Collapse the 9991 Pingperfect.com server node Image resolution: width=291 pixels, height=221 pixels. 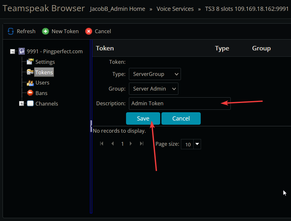tap(13, 51)
